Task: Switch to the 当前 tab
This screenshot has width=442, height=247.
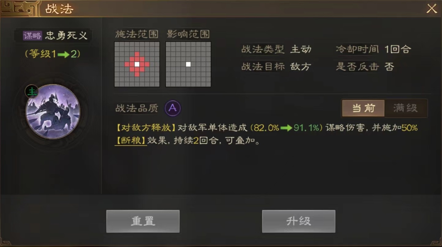Action: pos(363,108)
